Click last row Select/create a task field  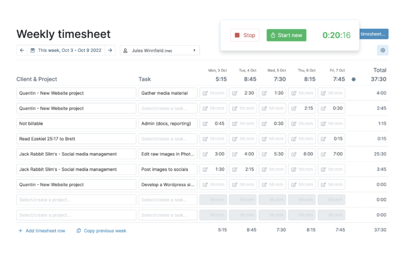point(168,215)
